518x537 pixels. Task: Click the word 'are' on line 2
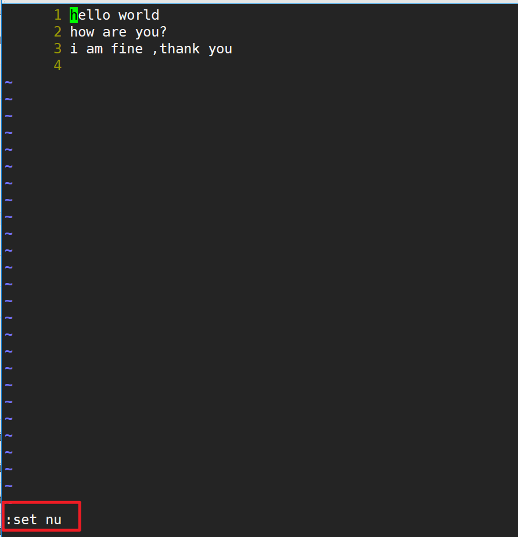pyautogui.click(x=114, y=32)
